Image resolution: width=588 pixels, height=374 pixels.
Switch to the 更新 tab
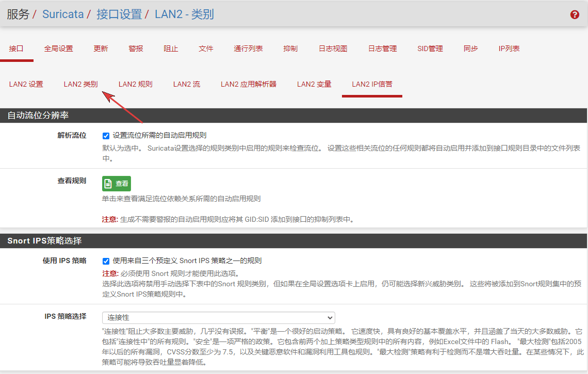101,48
